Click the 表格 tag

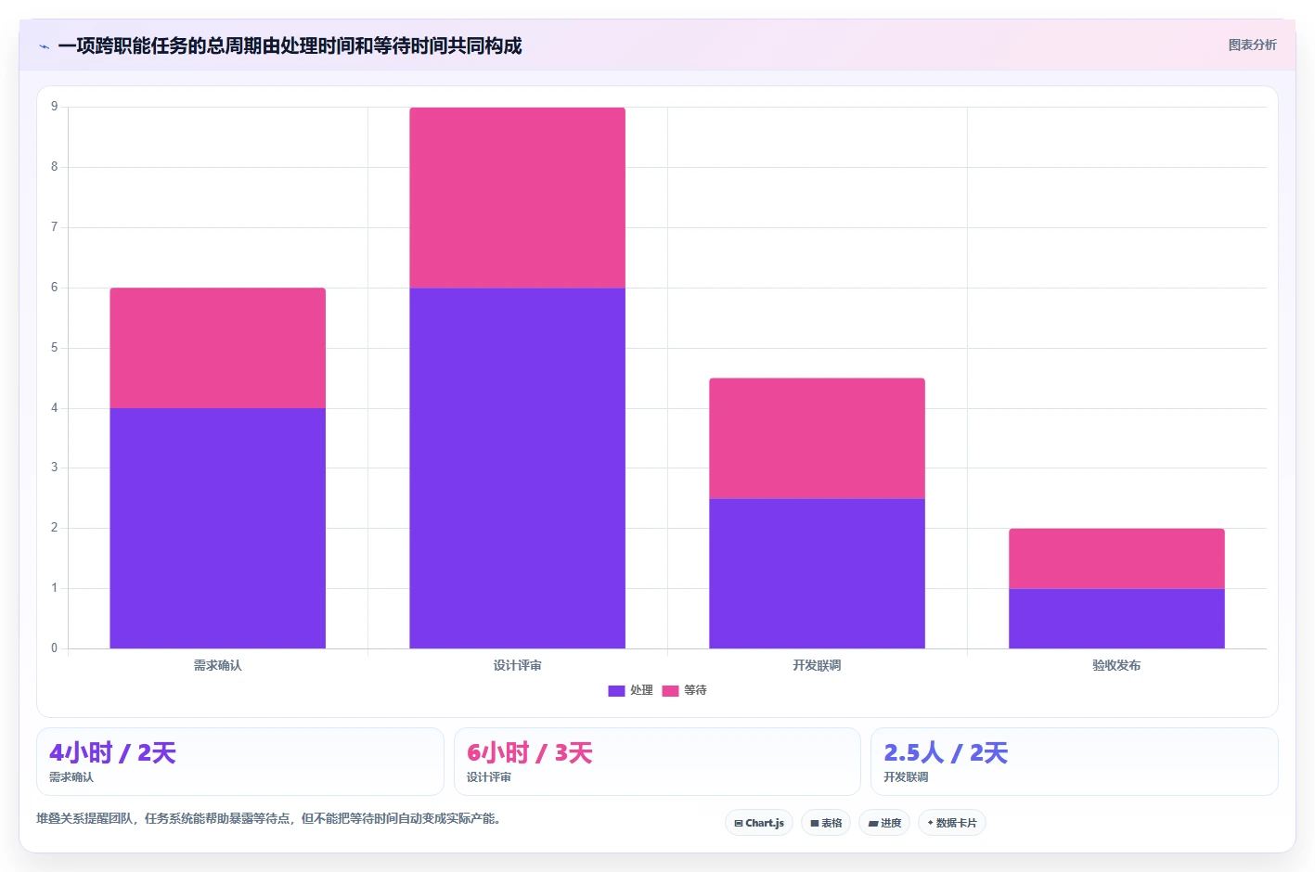826,823
